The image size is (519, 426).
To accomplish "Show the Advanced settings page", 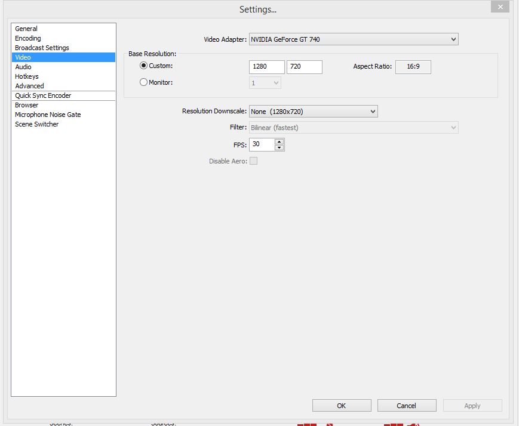I will [29, 86].
